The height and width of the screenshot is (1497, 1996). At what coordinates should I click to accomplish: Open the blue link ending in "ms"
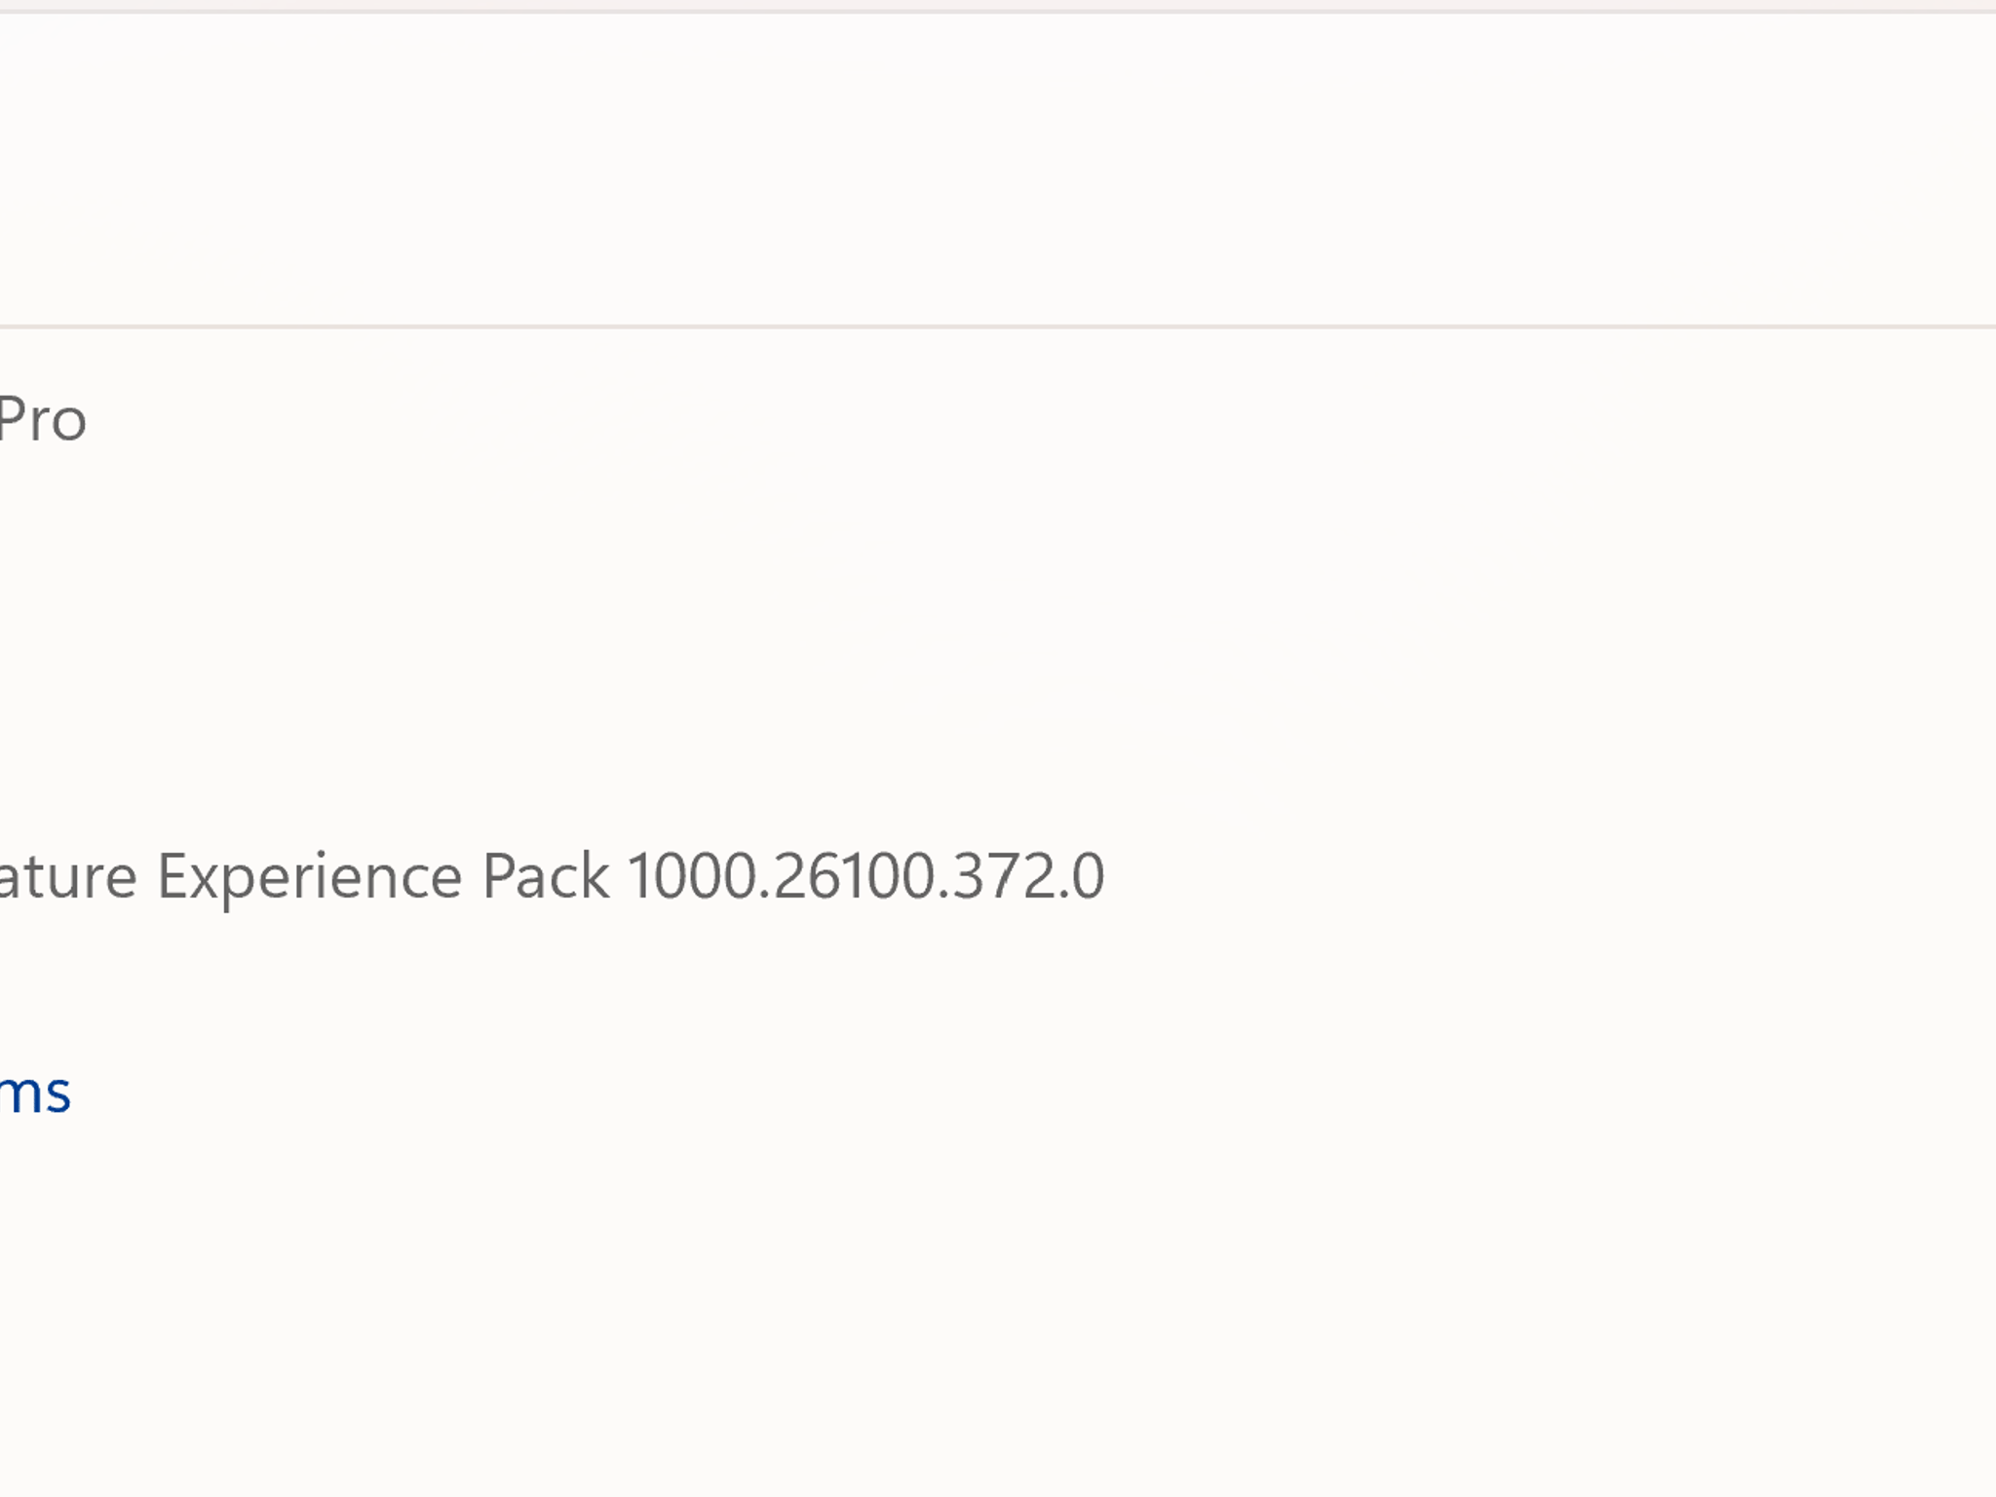pyautogui.click(x=35, y=1094)
